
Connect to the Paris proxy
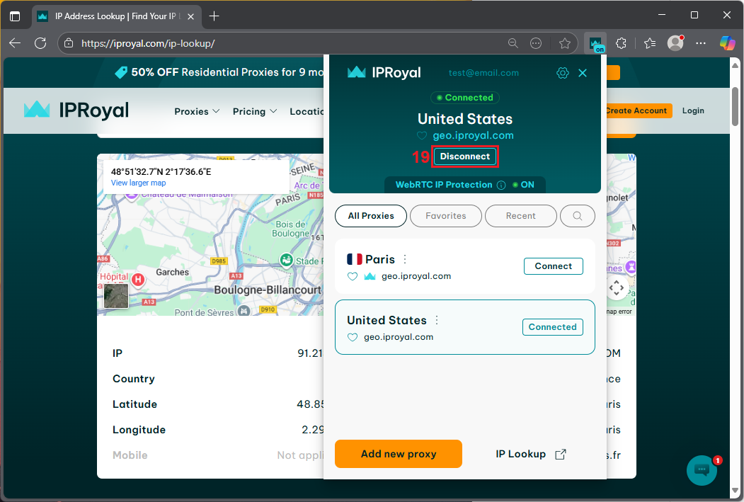554,266
